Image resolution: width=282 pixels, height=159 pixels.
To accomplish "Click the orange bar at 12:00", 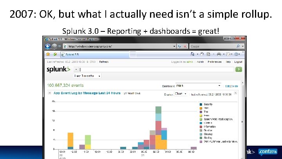I will [x=70, y=140].
